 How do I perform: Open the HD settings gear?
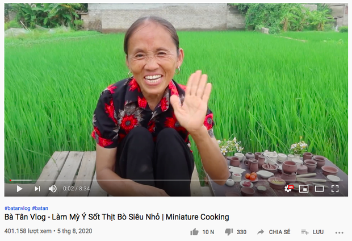(288, 188)
